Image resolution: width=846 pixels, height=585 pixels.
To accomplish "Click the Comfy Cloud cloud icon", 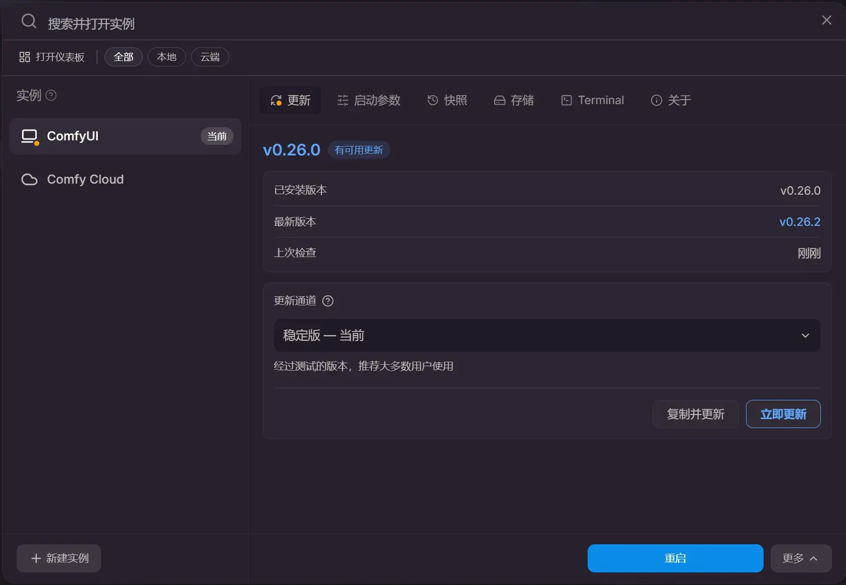I will coord(29,180).
